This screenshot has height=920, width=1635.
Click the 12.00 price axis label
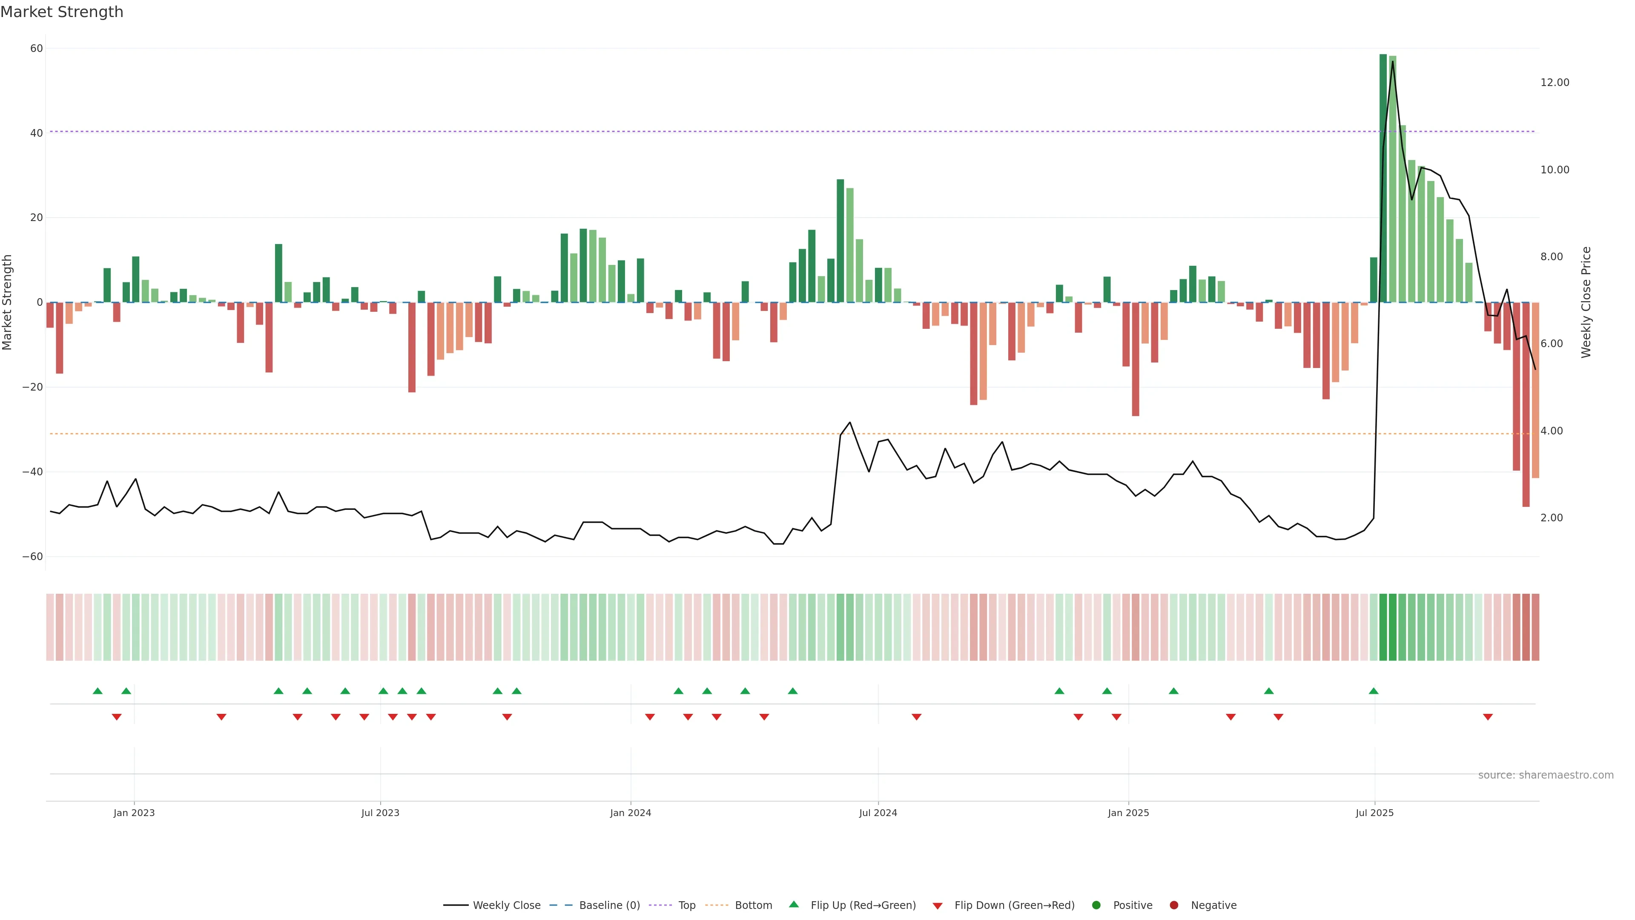pyautogui.click(x=1555, y=83)
